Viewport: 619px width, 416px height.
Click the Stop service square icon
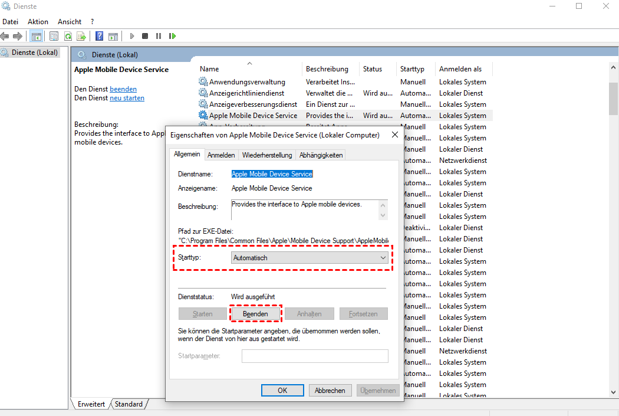click(x=145, y=37)
